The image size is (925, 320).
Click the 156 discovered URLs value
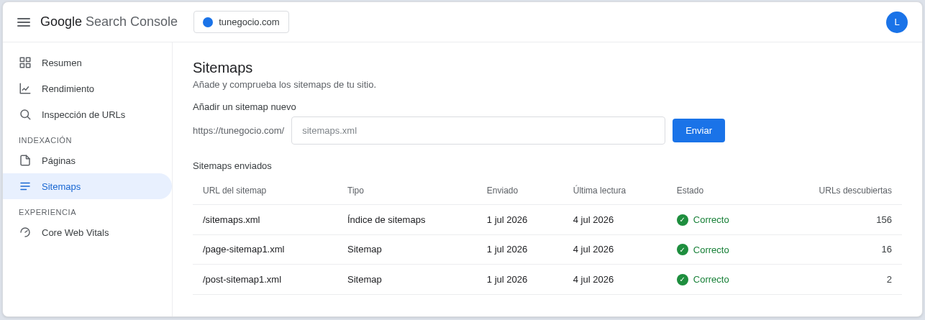[884, 220]
